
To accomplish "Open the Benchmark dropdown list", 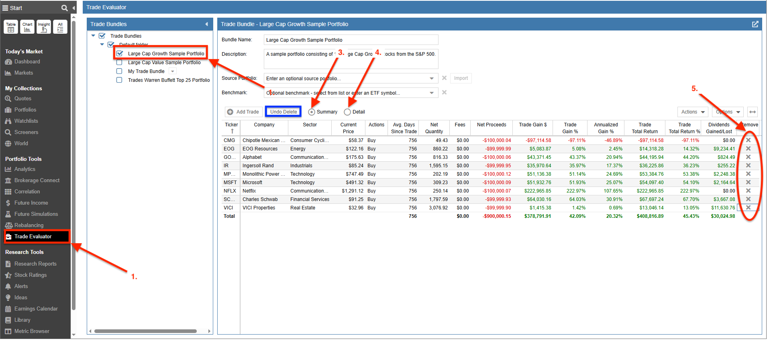I will coord(432,93).
